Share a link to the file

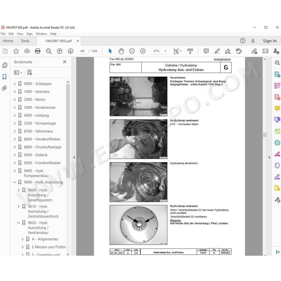(254, 51)
